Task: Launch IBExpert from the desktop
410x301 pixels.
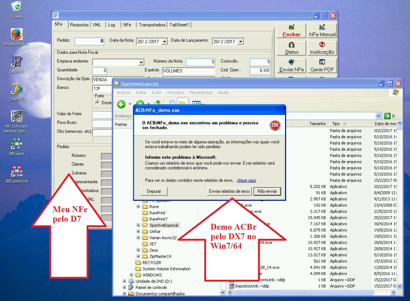Action: click(x=16, y=147)
